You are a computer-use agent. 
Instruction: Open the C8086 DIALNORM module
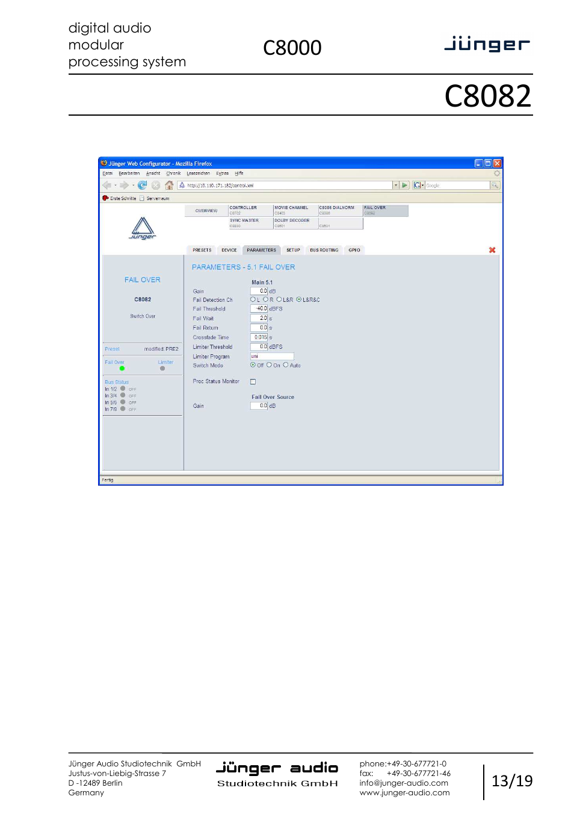coord(341,210)
